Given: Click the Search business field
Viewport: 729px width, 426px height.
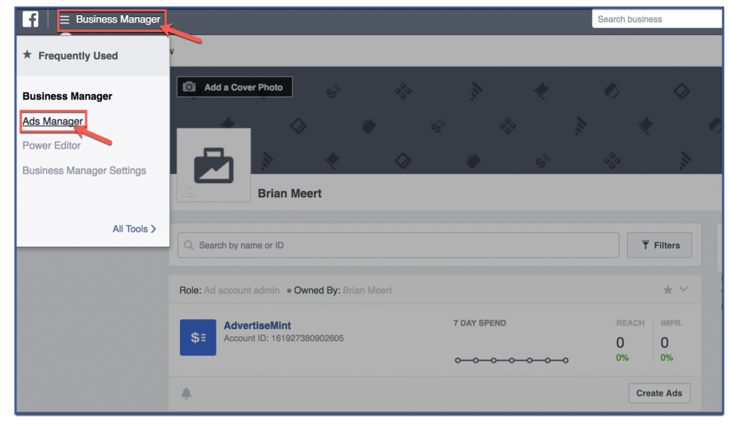Looking at the screenshot, I should [656, 19].
